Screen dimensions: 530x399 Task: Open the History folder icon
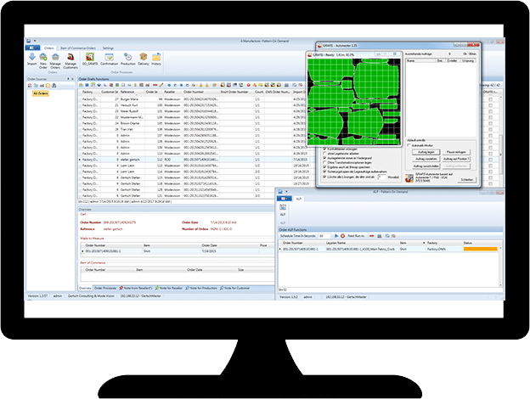click(158, 59)
